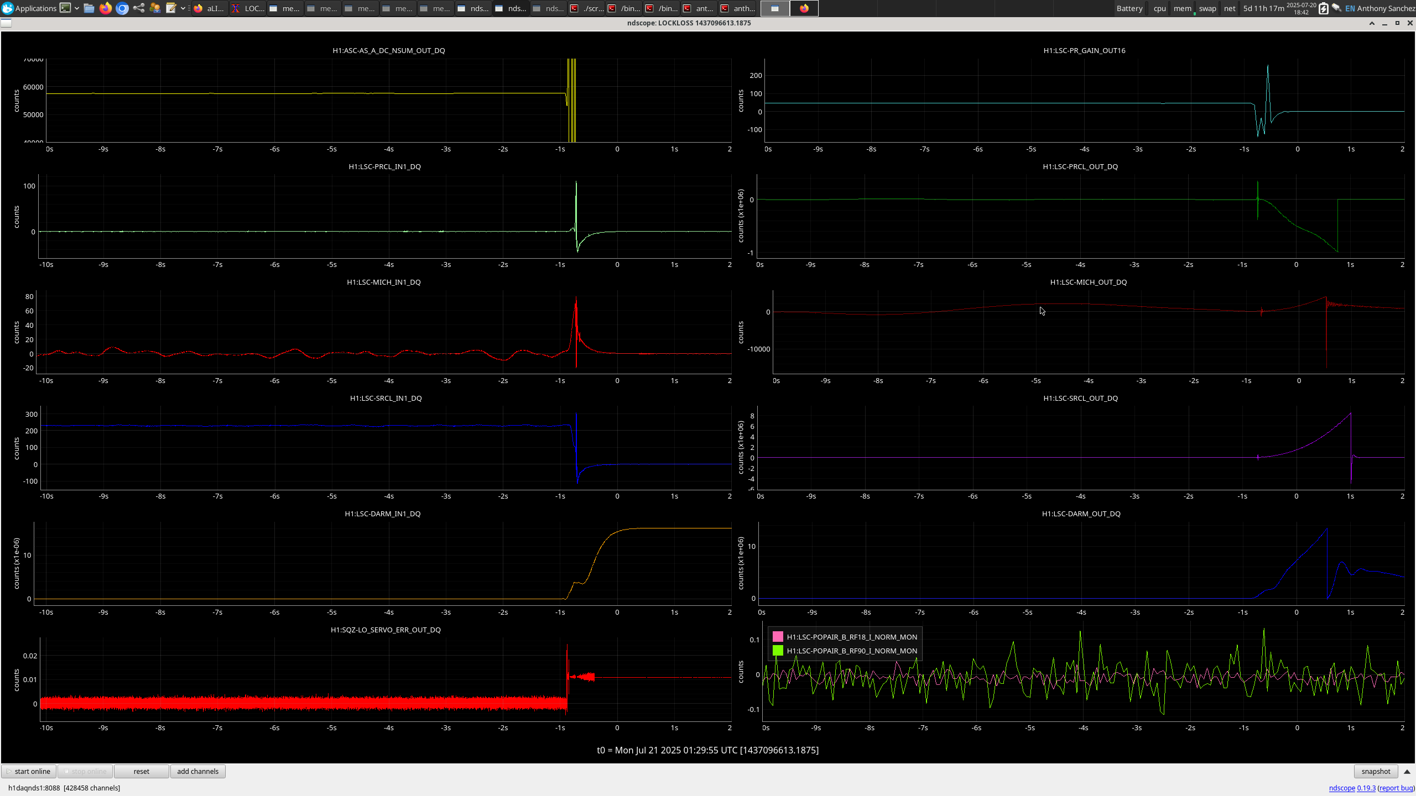1416x796 pixels.
Task: Launch Firefox from the top panel
Action: pos(106,8)
